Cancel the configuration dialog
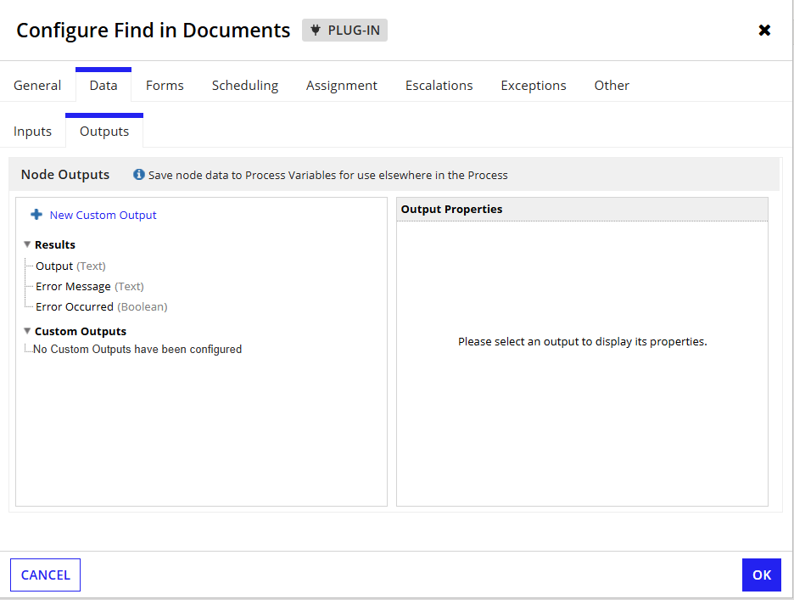This screenshot has height=600, width=794. click(45, 575)
